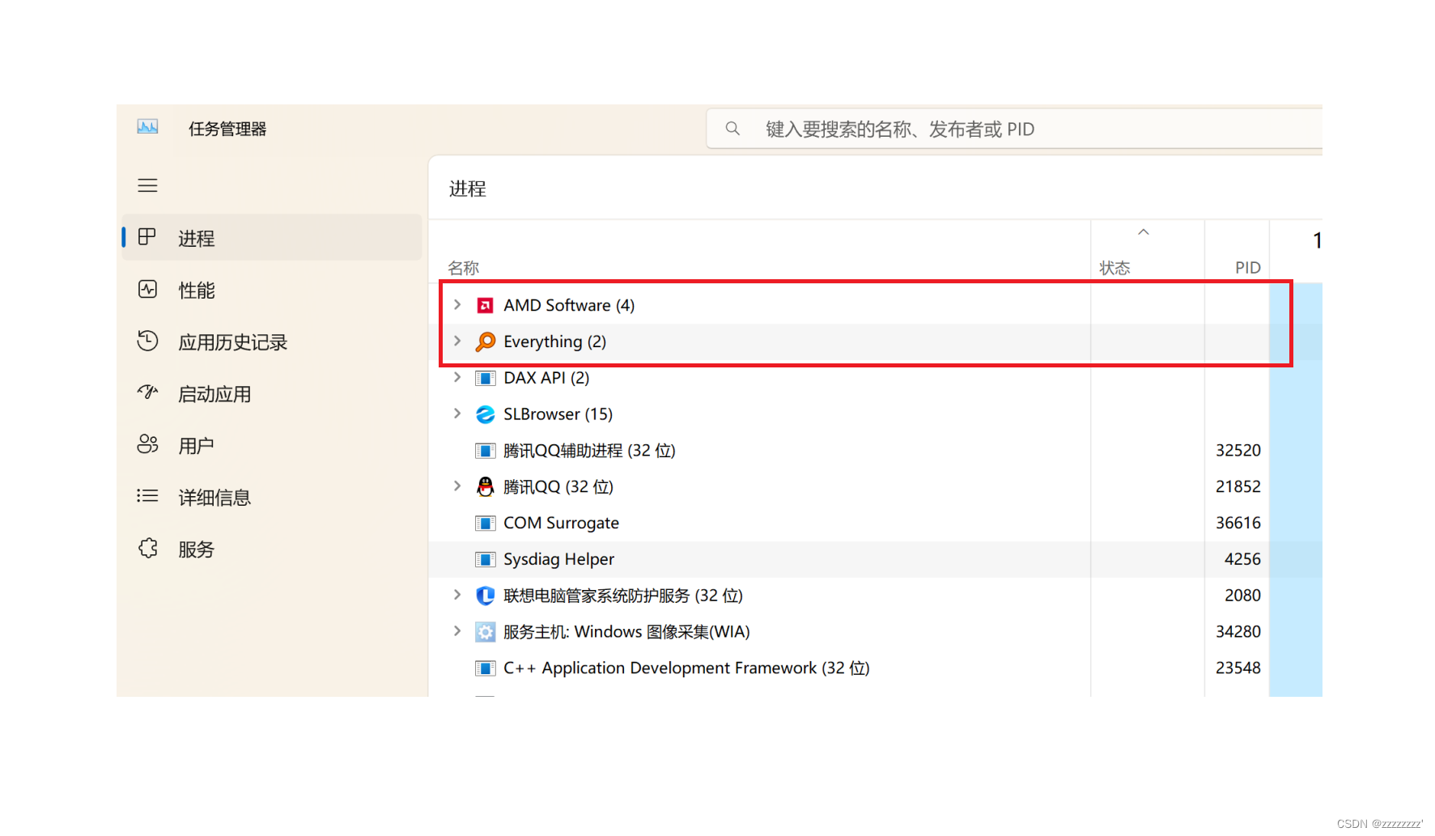Click the 用户 users icon
1435x836 pixels.
pos(147,444)
